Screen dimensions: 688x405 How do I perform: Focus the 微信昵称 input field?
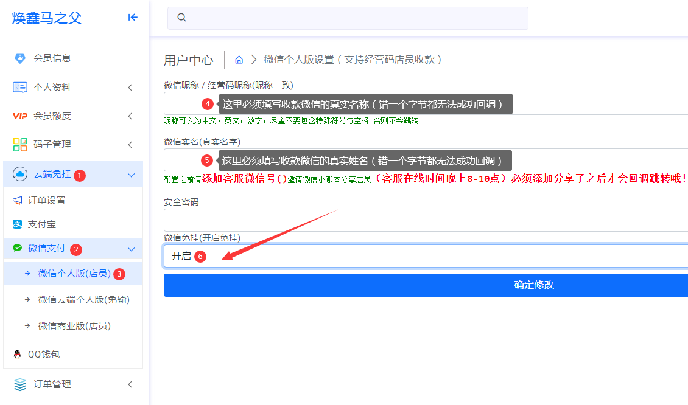pyautogui.click(x=426, y=103)
